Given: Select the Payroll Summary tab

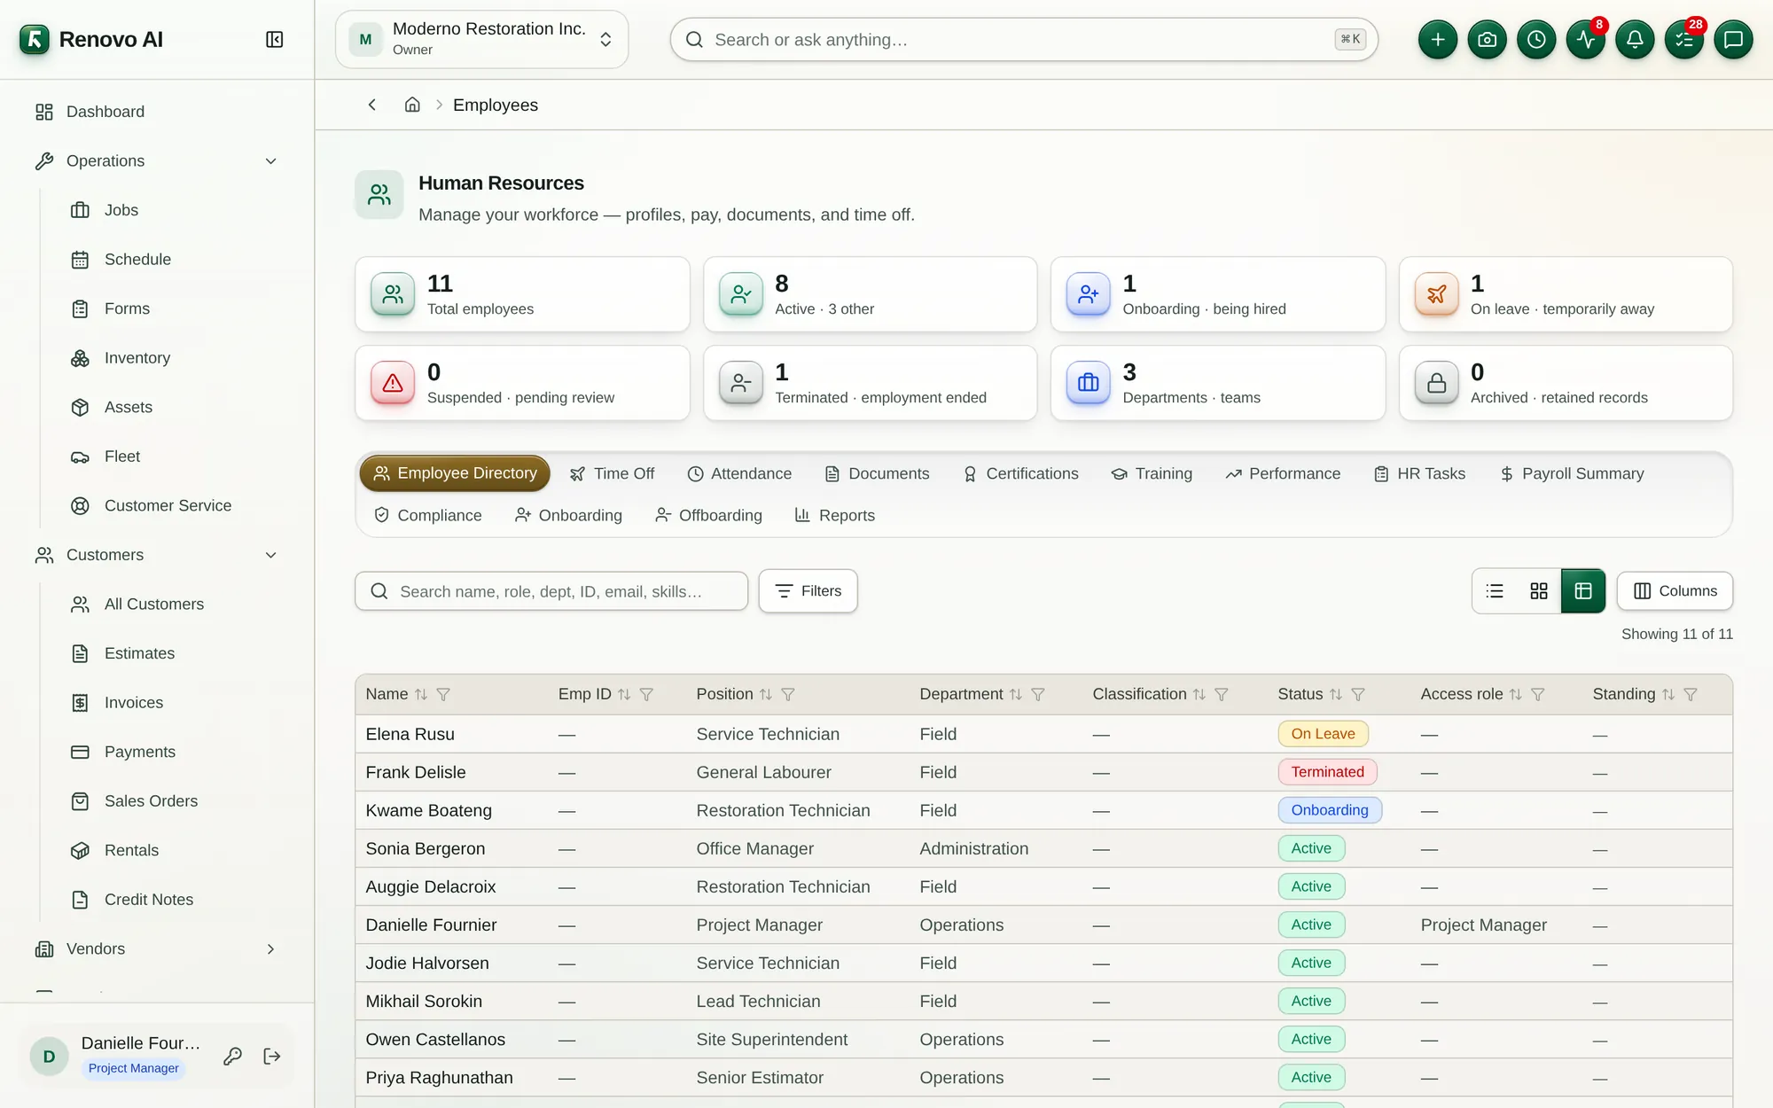Looking at the screenshot, I should pyautogui.click(x=1572, y=473).
